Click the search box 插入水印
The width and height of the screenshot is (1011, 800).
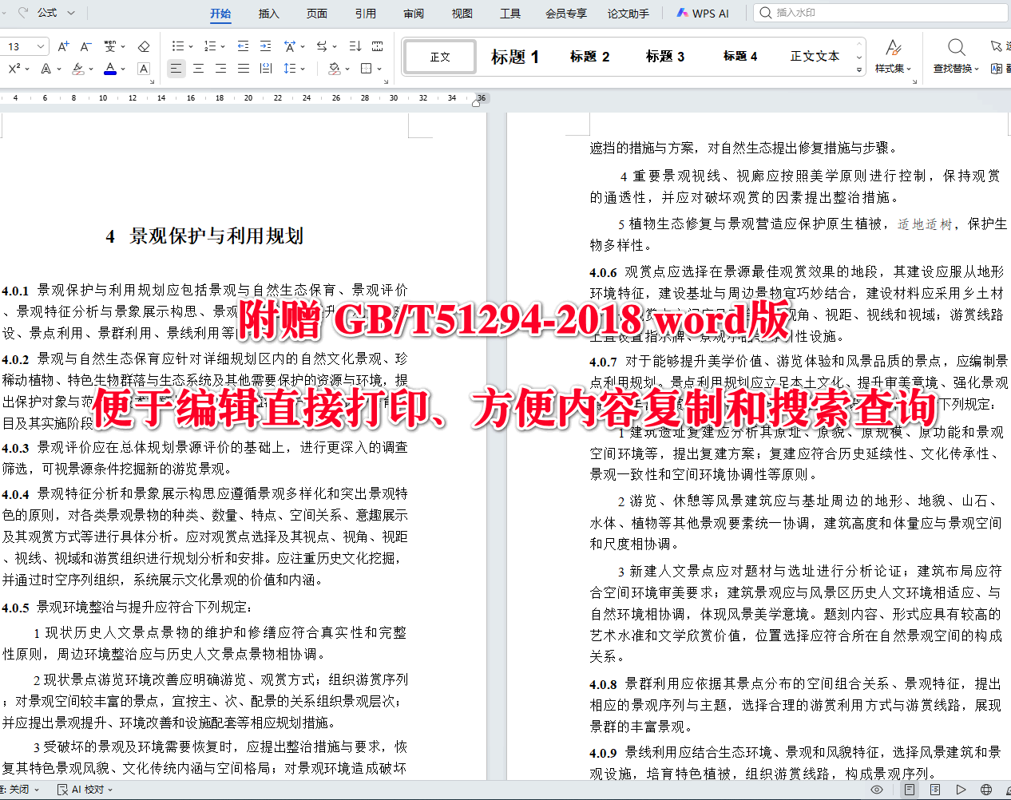[x=882, y=13]
